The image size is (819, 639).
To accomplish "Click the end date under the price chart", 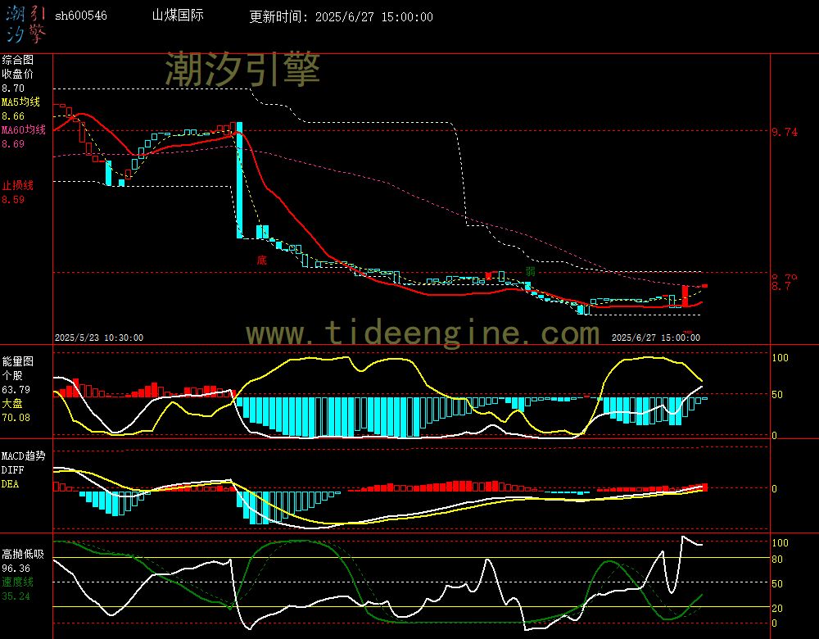I will coord(656,338).
